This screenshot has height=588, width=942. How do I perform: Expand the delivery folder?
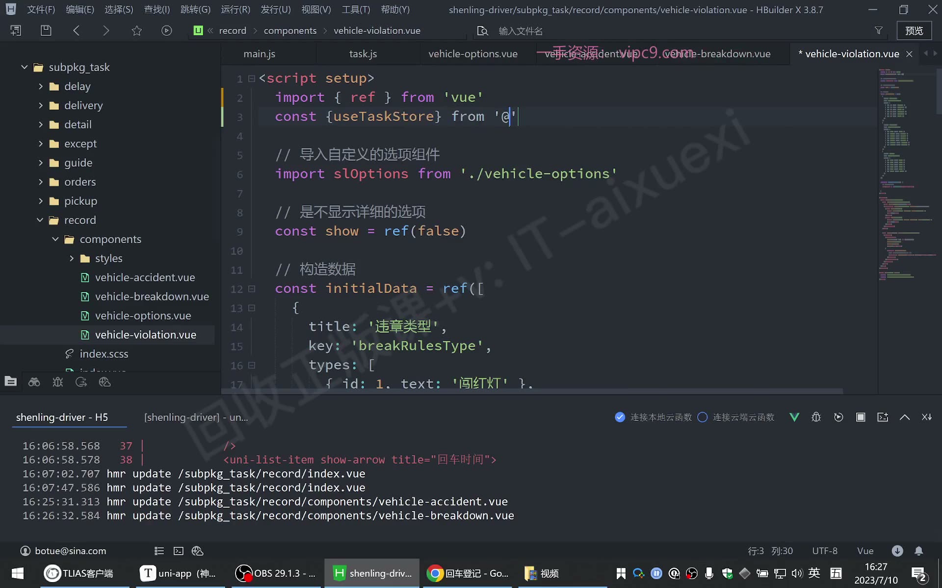click(x=41, y=105)
